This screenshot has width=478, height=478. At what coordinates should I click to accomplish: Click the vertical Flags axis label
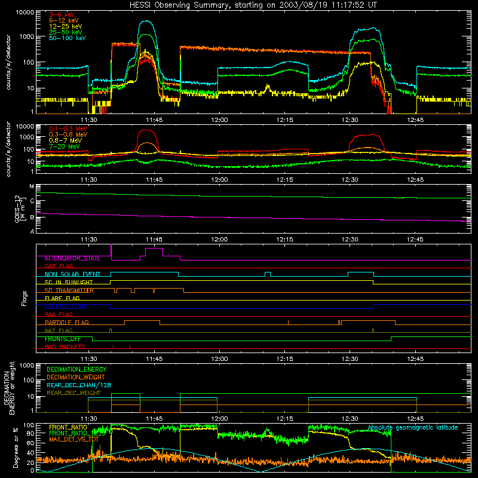point(24,298)
